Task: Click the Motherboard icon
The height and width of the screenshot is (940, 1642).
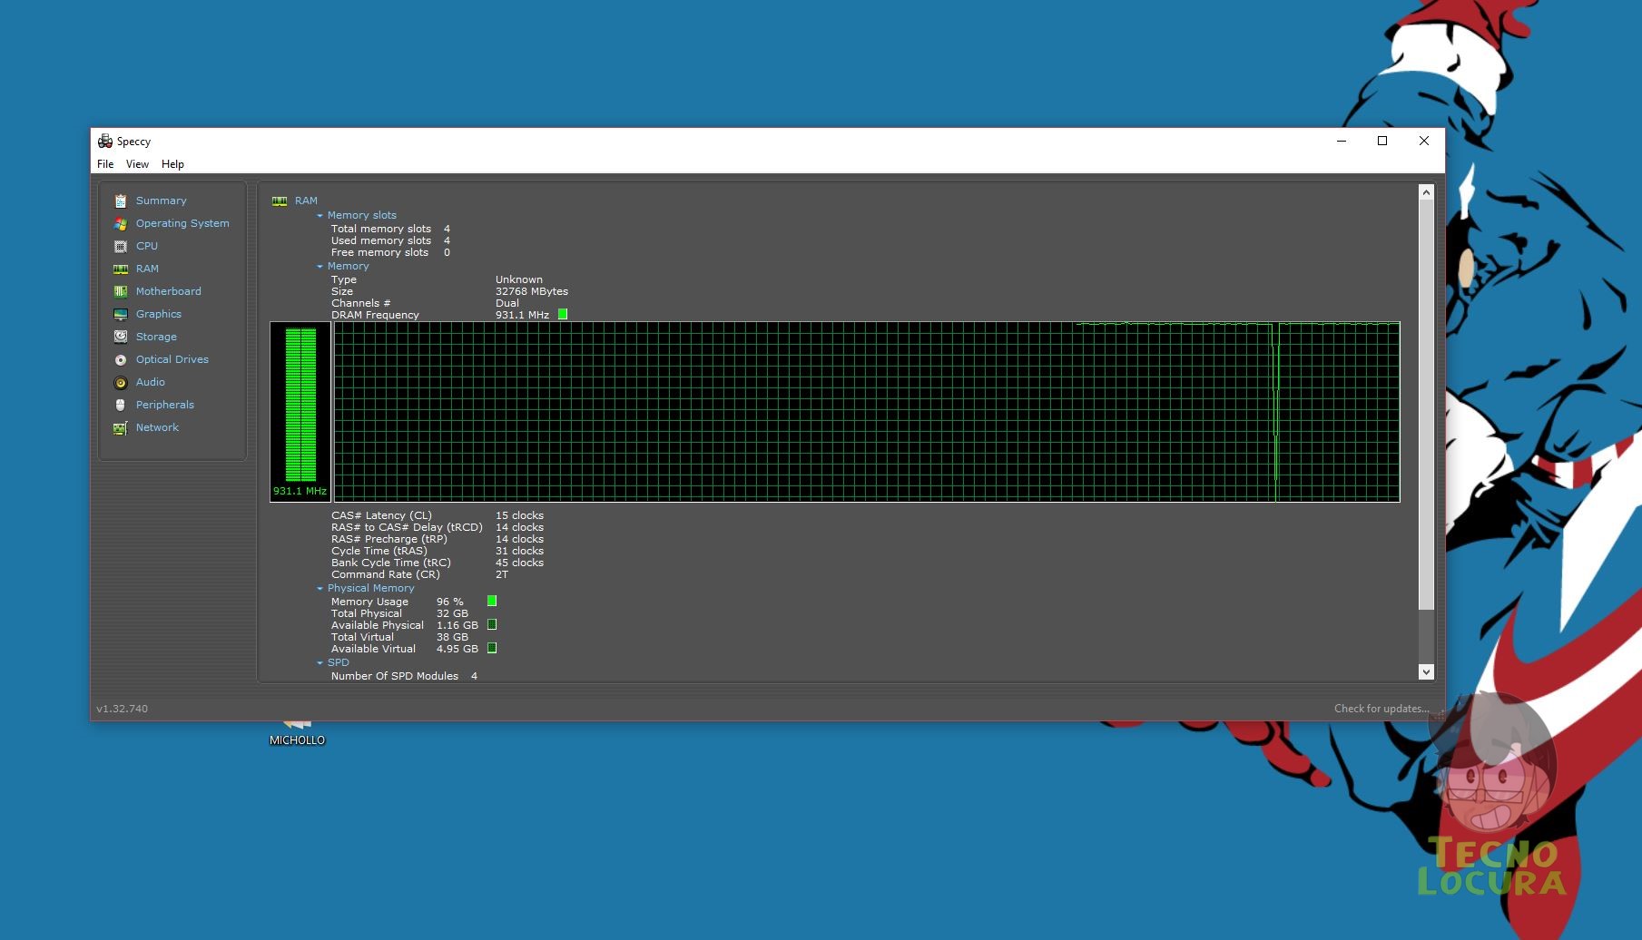Action: click(120, 291)
